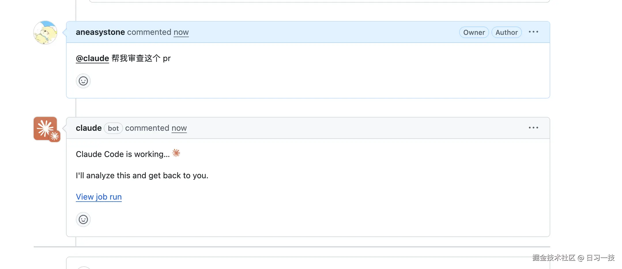Image resolution: width=622 pixels, height=269 pixels.
Task: Click the Chinese comment text "帮我审查这个 pr"
Action: (141, 58)
